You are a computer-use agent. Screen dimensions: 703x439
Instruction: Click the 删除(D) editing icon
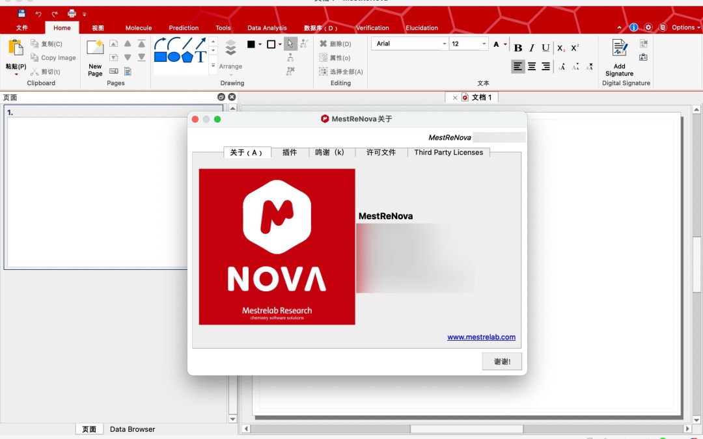tap(324, 43)
